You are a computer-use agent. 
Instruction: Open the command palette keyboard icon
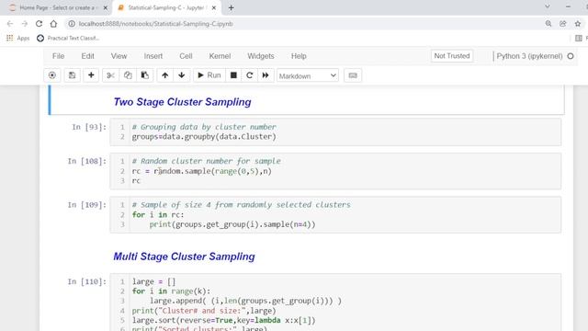point(353,75)
